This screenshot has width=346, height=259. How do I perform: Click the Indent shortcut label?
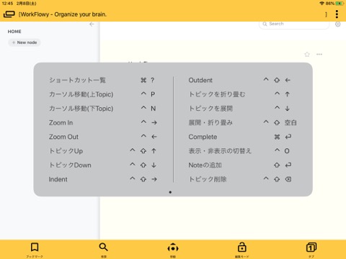point(58,179)
